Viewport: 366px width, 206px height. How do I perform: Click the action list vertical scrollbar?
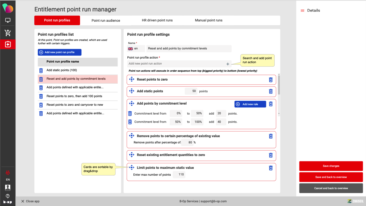[x=279, y=85]
